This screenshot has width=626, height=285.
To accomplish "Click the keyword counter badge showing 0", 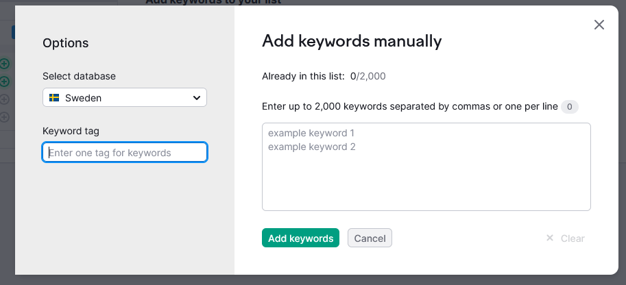I will click(x=570, y=107).
